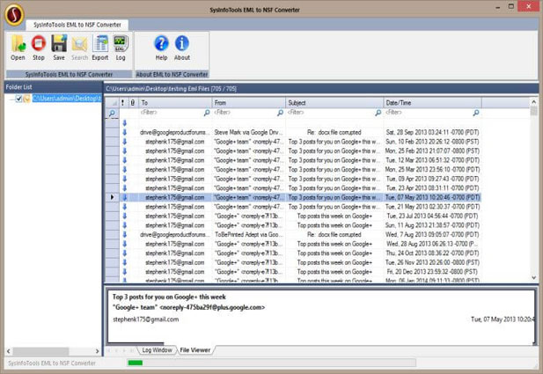The width and height of the screenshot is (543, 374).
Task: Click blue arrow icon of Tue, 21 May 2013 row
Action: coord(125,207)
